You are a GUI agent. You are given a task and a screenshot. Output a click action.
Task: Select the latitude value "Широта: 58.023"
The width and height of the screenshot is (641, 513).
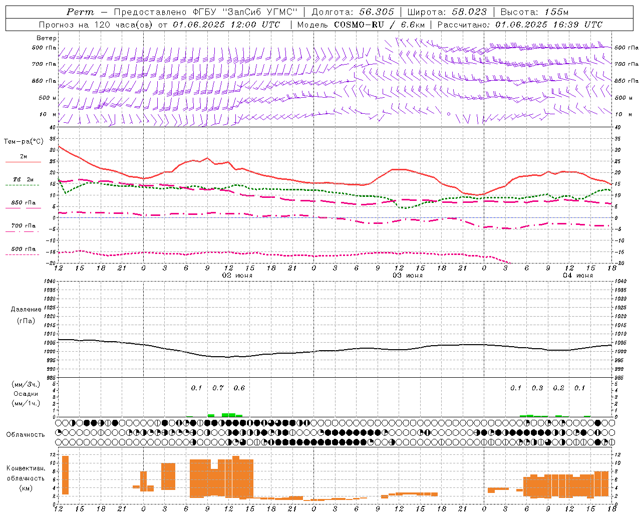click(447, 12)
